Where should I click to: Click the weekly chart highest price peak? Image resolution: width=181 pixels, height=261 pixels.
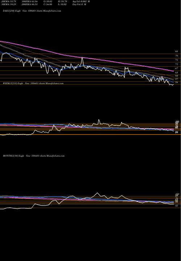point(99,120)
